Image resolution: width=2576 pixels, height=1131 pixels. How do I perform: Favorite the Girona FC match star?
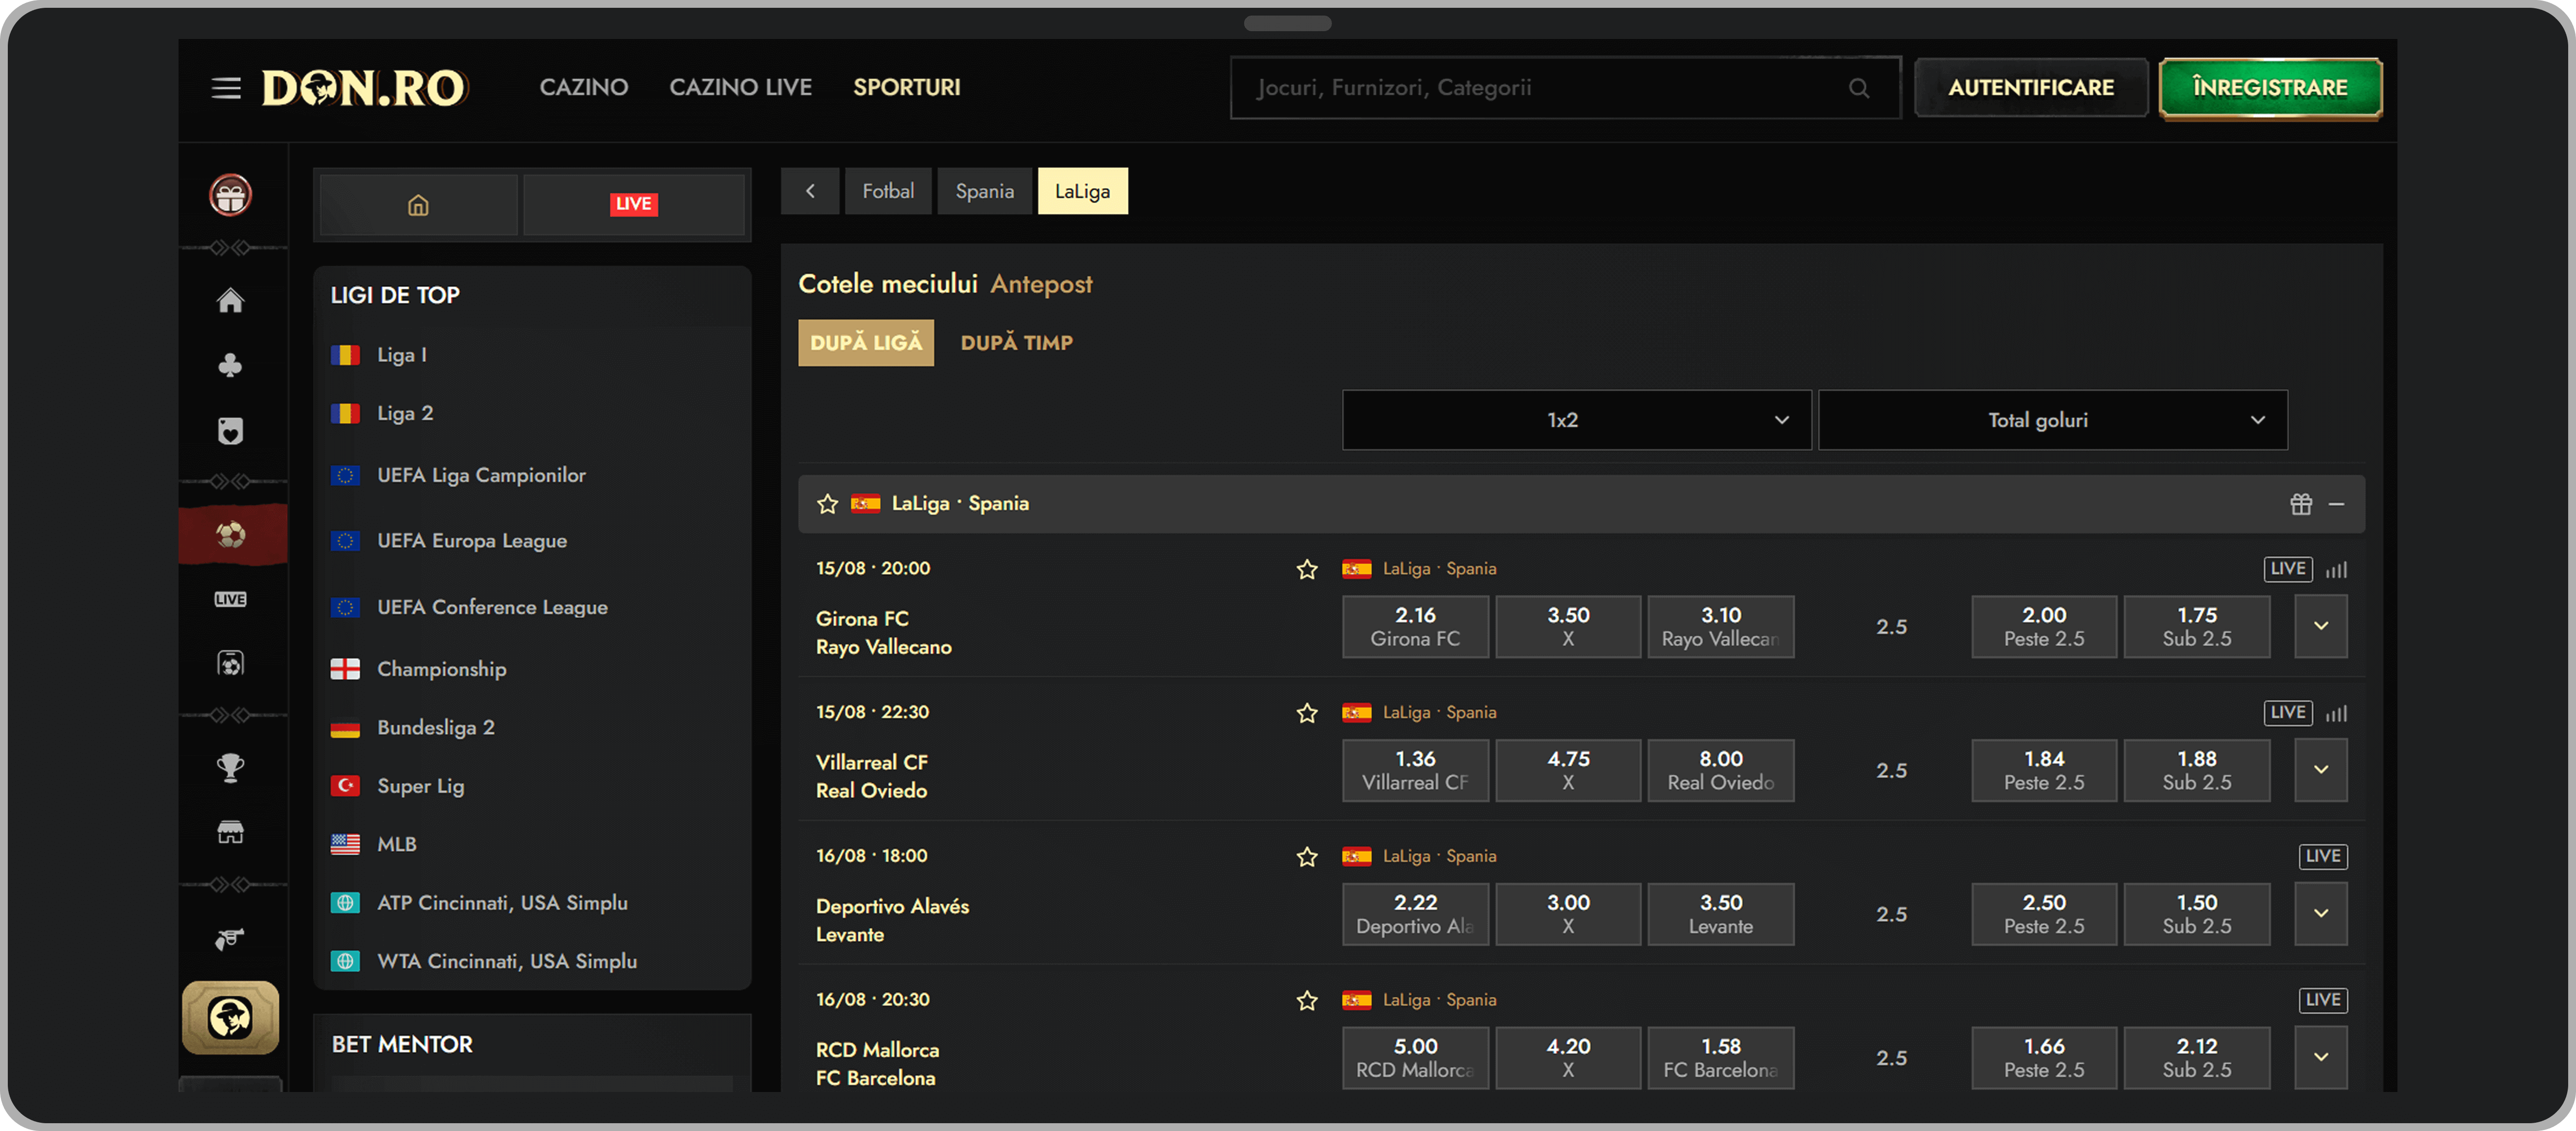point(1306,569)
